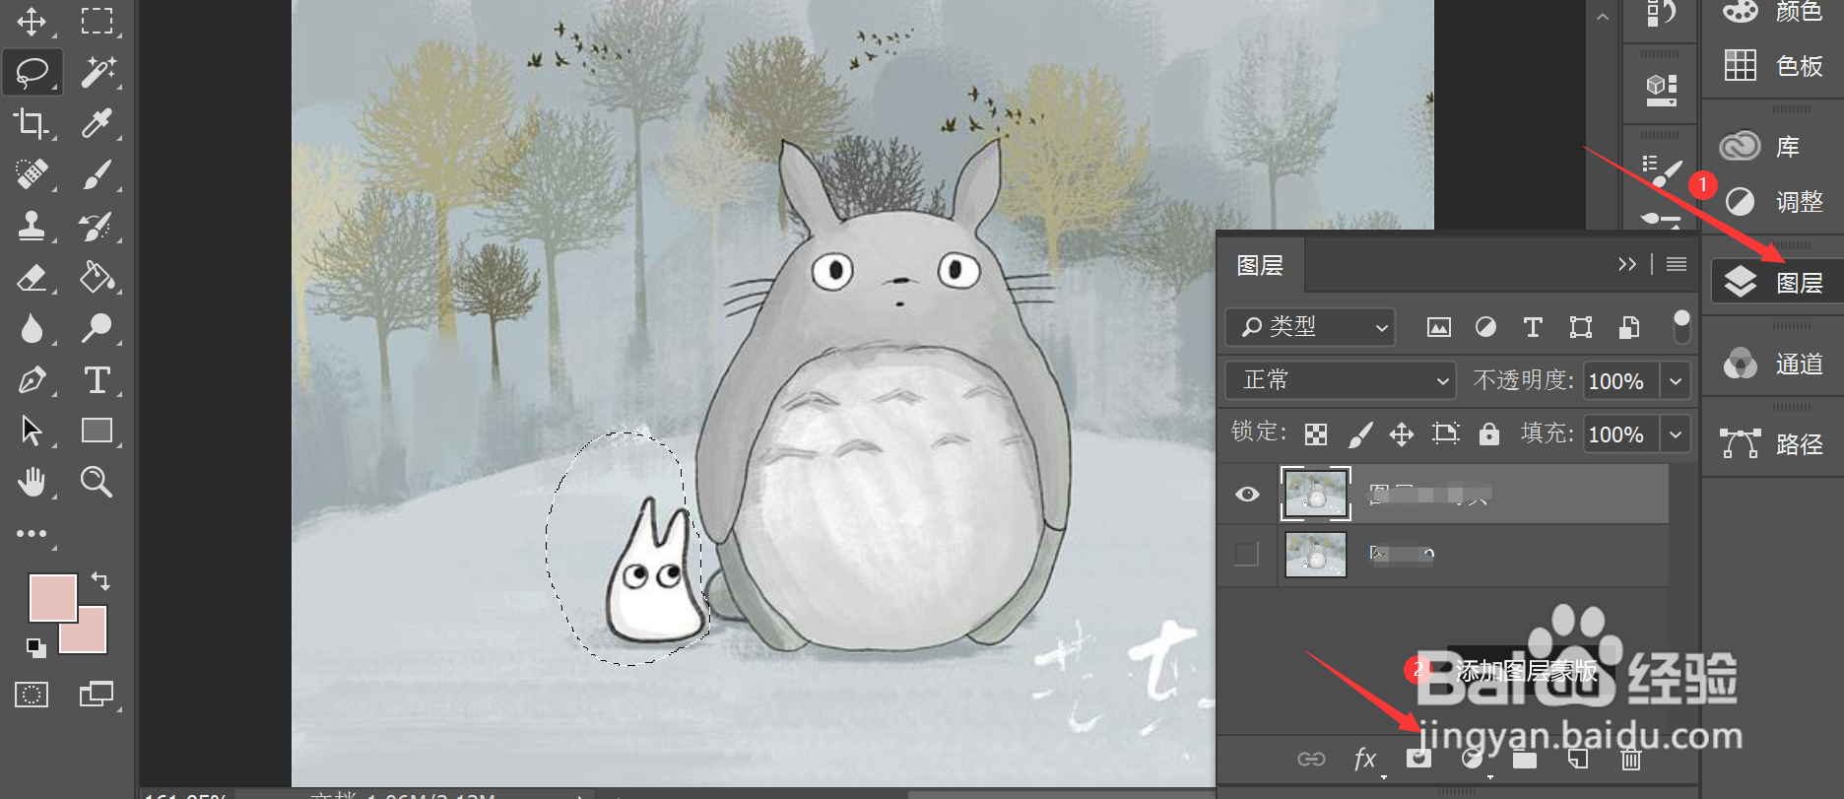
Task: Select the Hand tool
Action: 32,482
